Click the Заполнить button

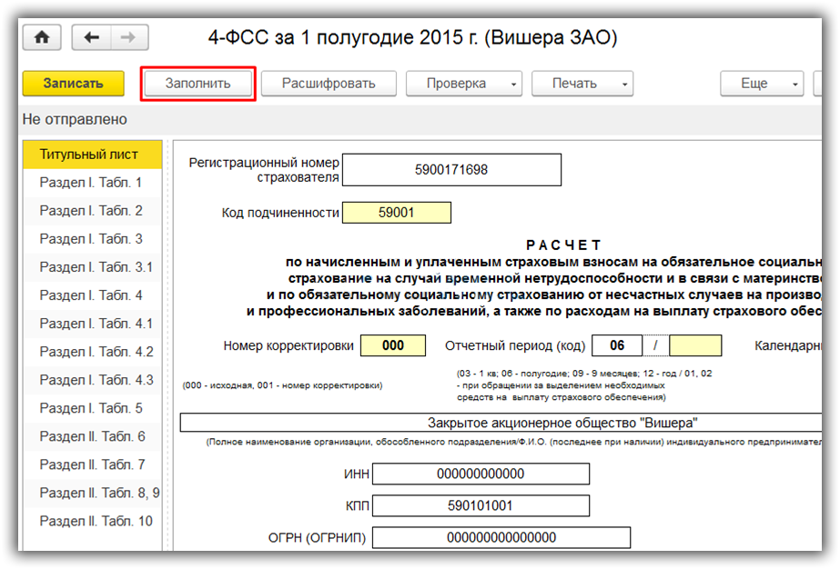[197, 84]
